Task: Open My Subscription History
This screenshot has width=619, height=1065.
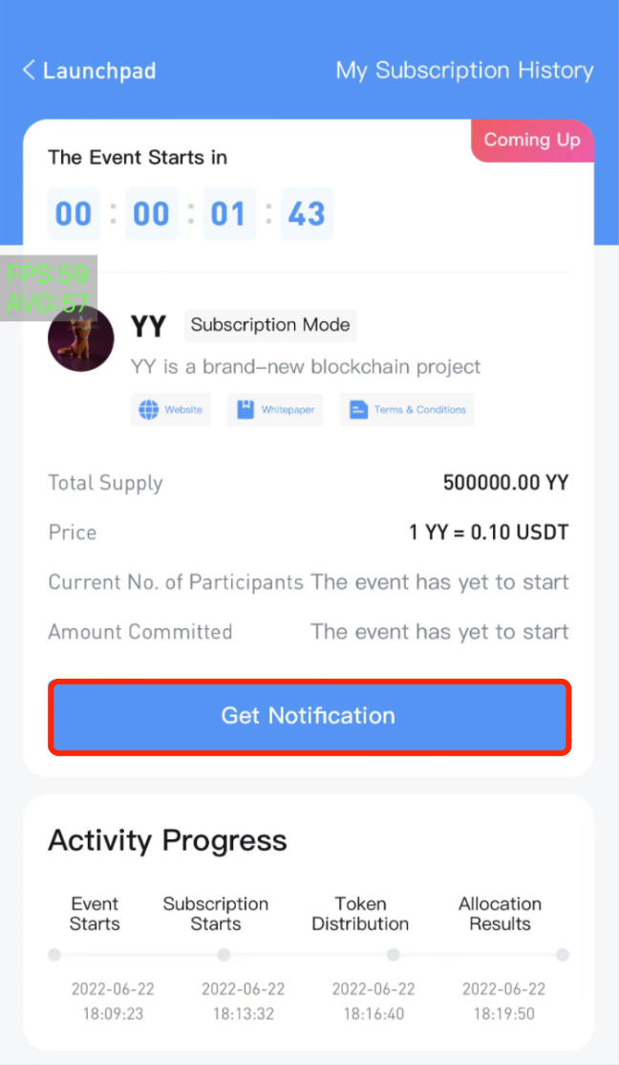Action: pos(464,71)
